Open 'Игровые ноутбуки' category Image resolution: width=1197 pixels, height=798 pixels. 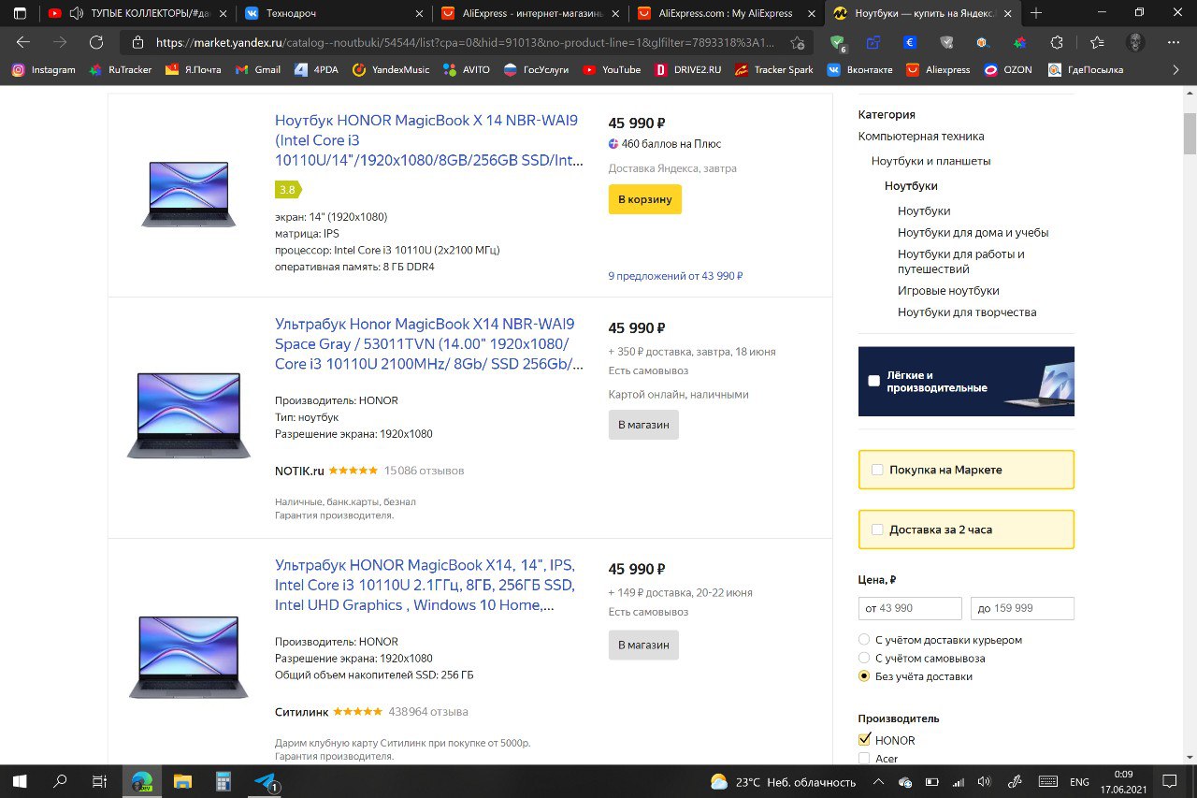[948, 290]
